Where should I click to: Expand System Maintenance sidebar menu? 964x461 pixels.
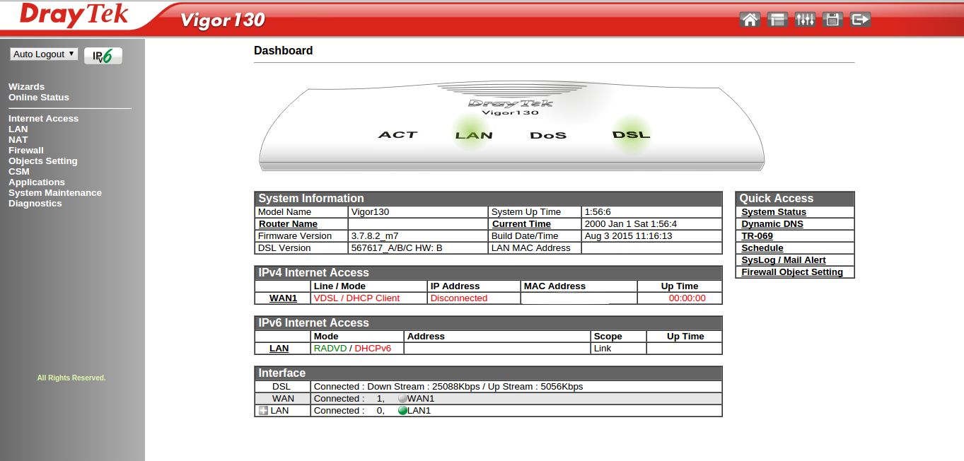click(55, 193)
